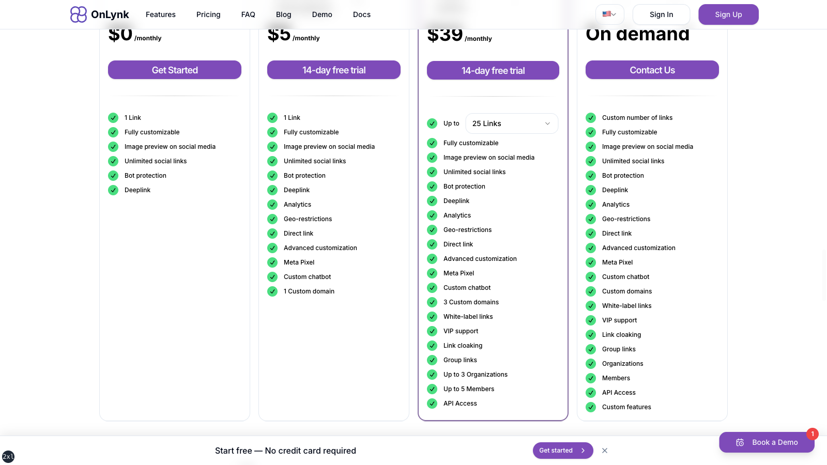This screenshot has width=827, height=465.
Task: Click the checkmark beside API Access in $39 plan
Action: 432,404
